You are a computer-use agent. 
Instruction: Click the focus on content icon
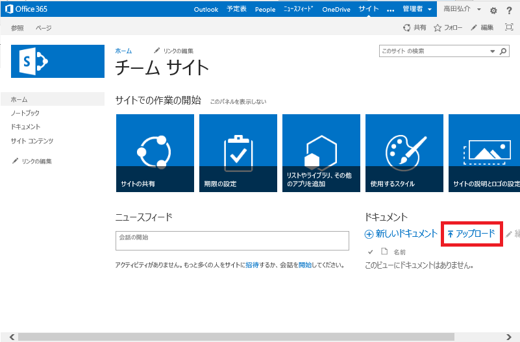pos(509,27)
